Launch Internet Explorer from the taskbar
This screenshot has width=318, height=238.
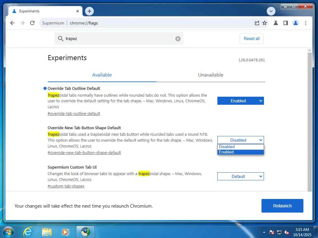pos(28,232)
